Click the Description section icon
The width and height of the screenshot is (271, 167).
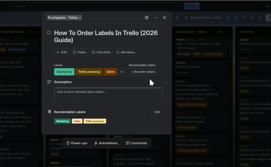tap(49, 82)
